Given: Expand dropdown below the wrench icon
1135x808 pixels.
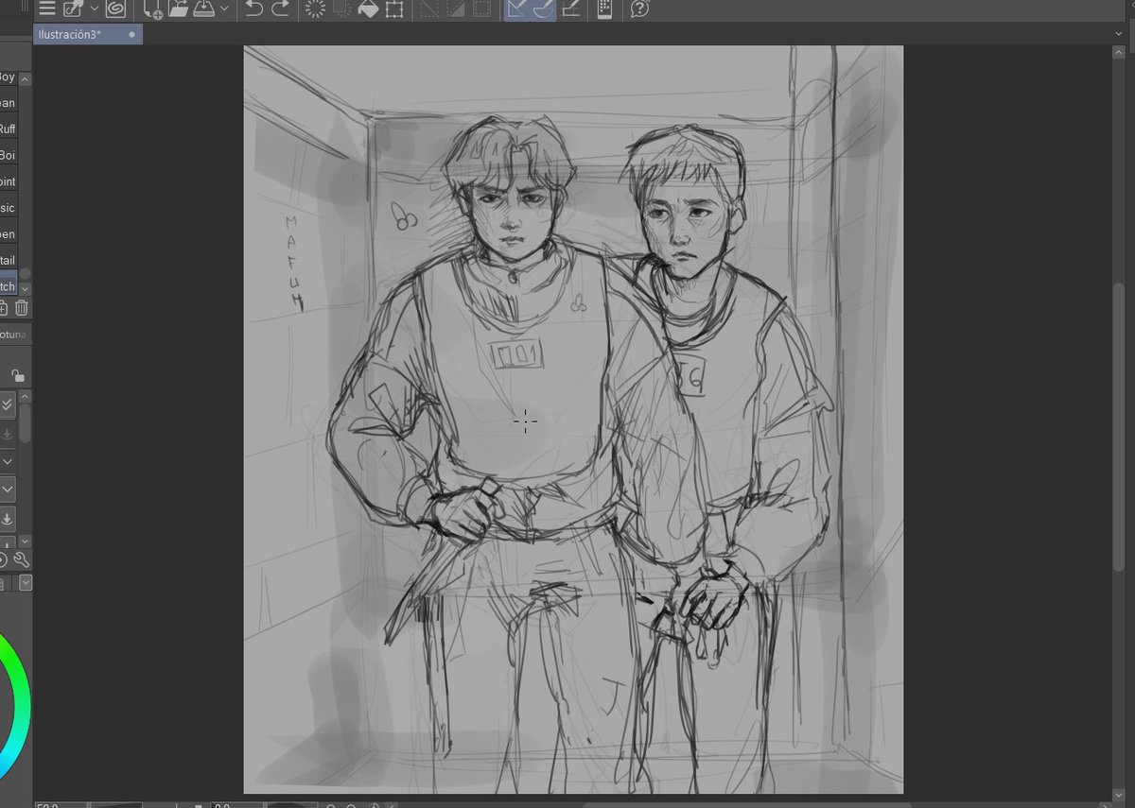Looking at the screenshot, I should pyautogui.click(x=25, y=583).
